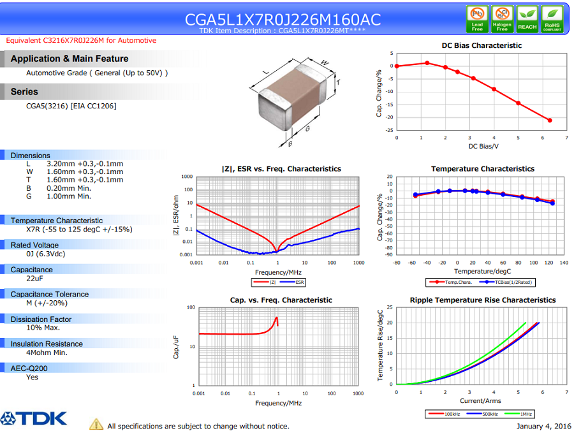
Task: Click the DC Bias Characteristic chart title
Action: (482, 45)
